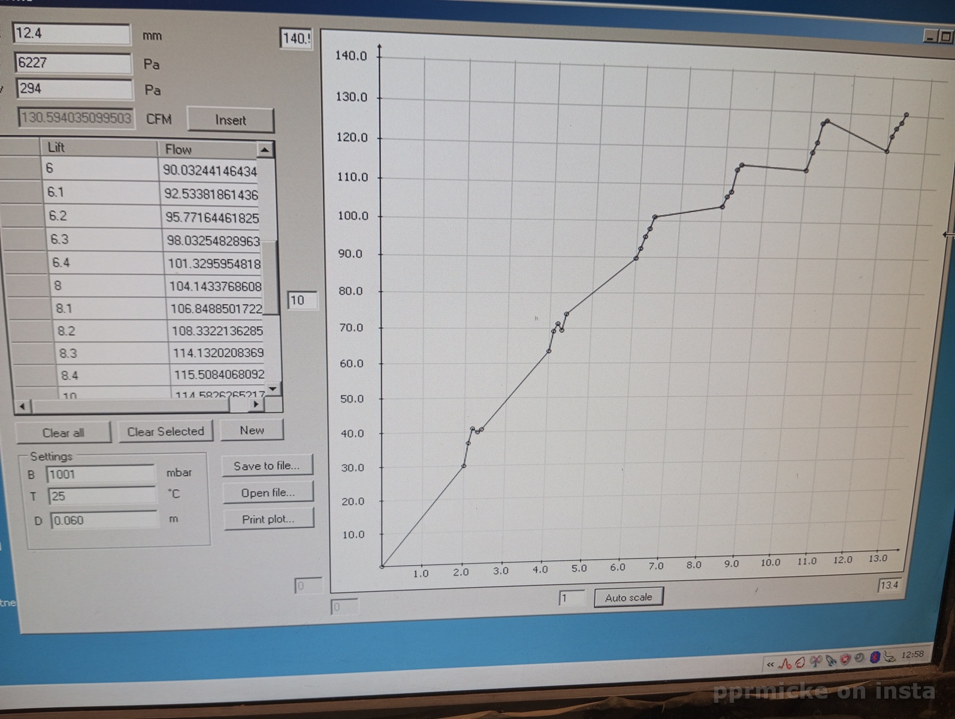
Task: Click the lift mm input field showing 12.4
Action: coord(71,34)
